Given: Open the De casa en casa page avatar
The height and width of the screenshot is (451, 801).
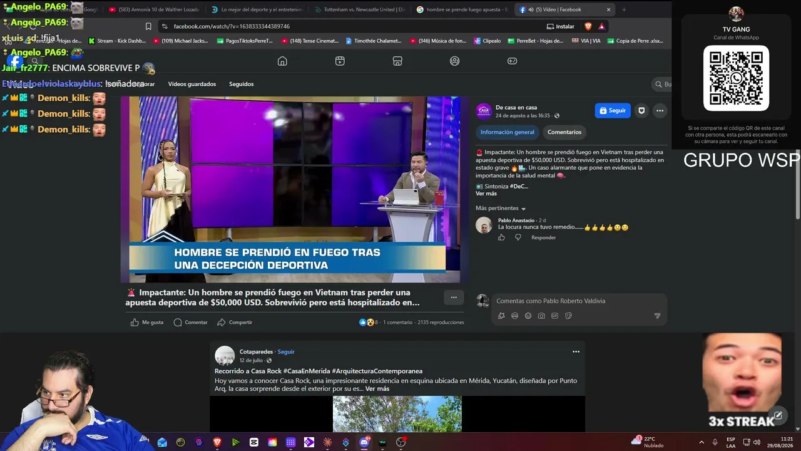Looking at the screenshot, I should 484,111.
